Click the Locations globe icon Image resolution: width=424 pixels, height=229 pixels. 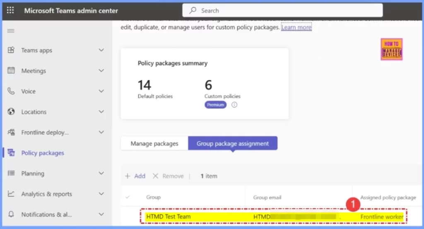click(11, 111)
